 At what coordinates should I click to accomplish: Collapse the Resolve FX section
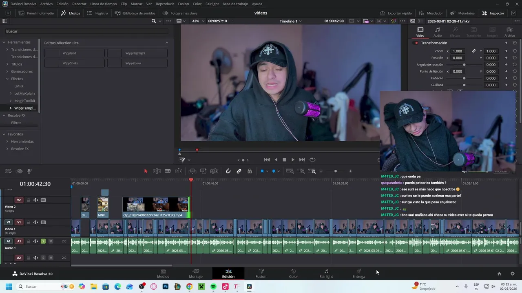coord(4,116)
